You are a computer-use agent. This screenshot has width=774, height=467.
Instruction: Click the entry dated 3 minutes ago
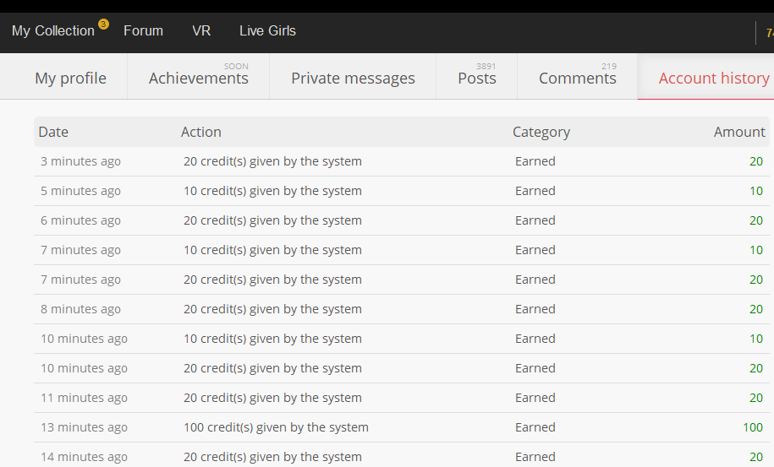80,161
